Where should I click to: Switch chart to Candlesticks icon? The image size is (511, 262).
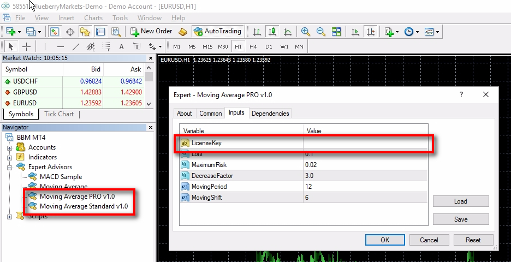click(x=272, y=32)
